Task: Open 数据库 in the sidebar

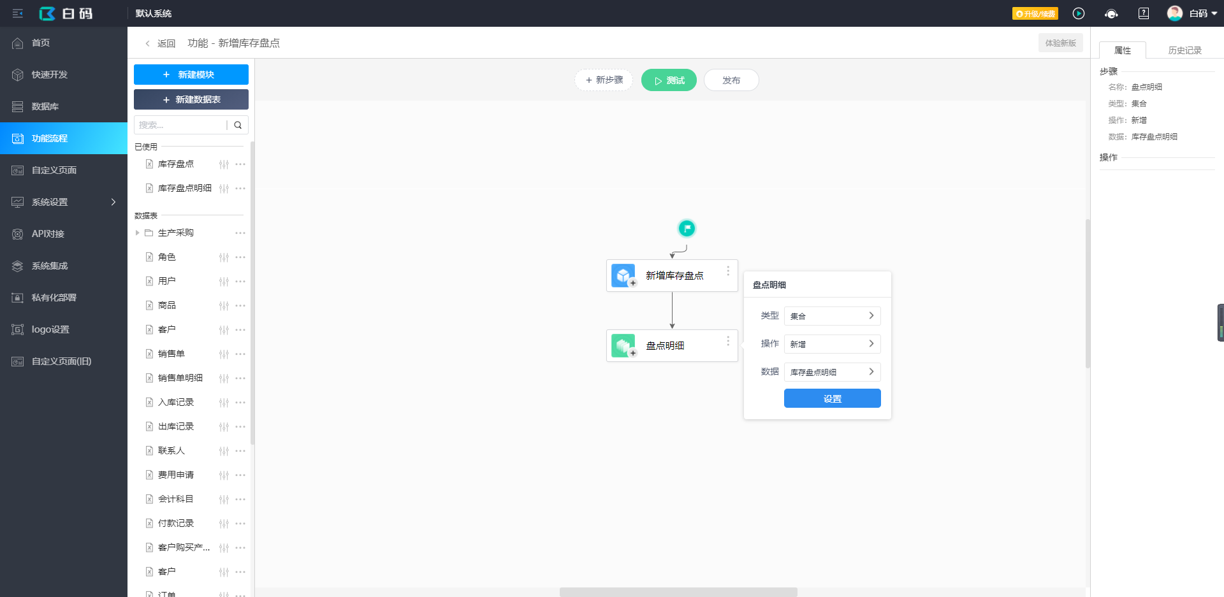Action: coord(64,106)
